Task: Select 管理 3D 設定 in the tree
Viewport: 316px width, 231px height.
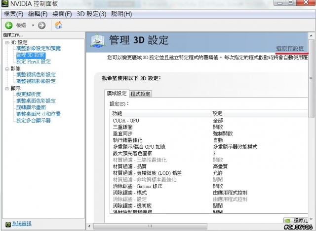Action: tap(31, 55)
